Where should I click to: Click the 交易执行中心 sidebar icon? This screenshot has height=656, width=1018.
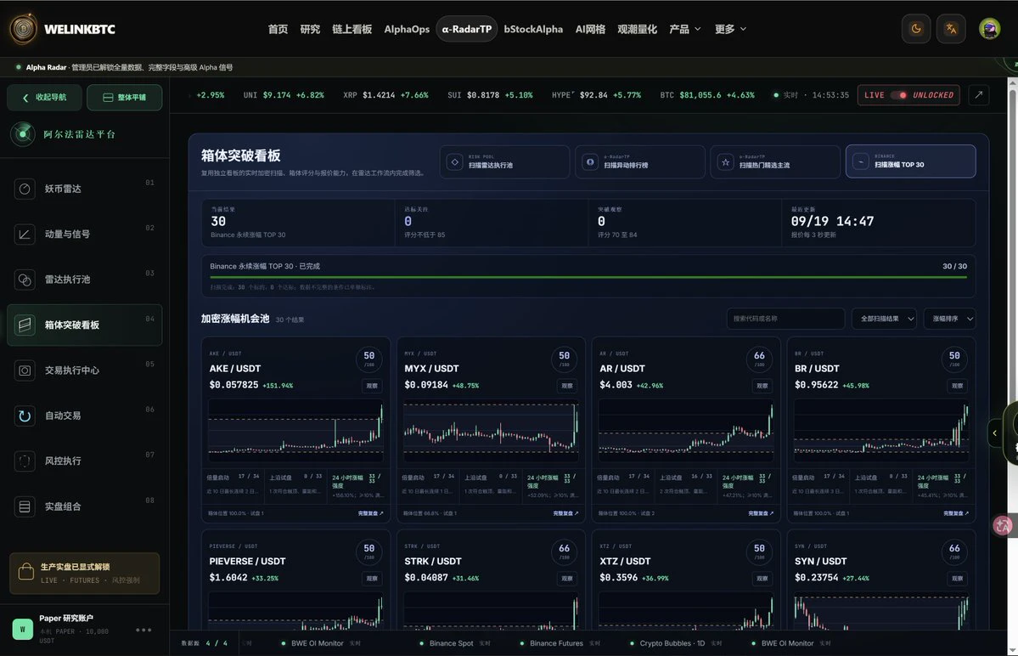click(25, 370)
